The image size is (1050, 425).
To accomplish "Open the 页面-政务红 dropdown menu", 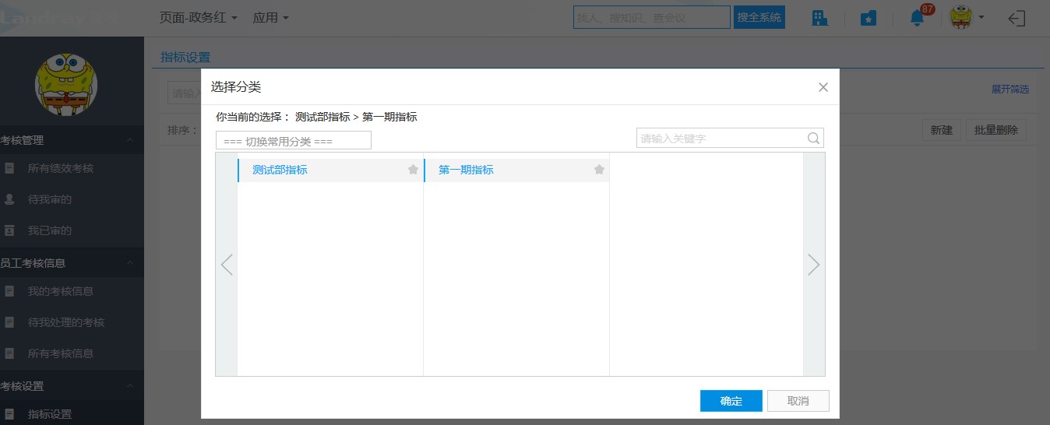I will [x=199, y=17].
